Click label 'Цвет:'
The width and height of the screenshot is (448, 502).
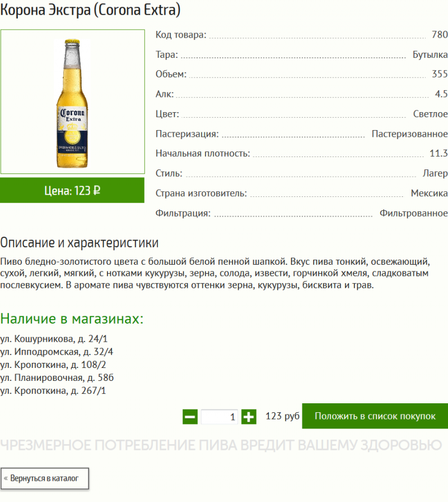click(x=167, y=114)
